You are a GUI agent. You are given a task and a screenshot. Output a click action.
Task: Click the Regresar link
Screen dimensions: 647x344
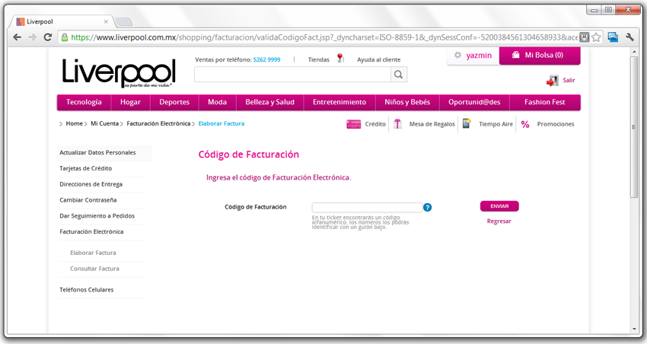pyautogui.click(x=499, y=221)
